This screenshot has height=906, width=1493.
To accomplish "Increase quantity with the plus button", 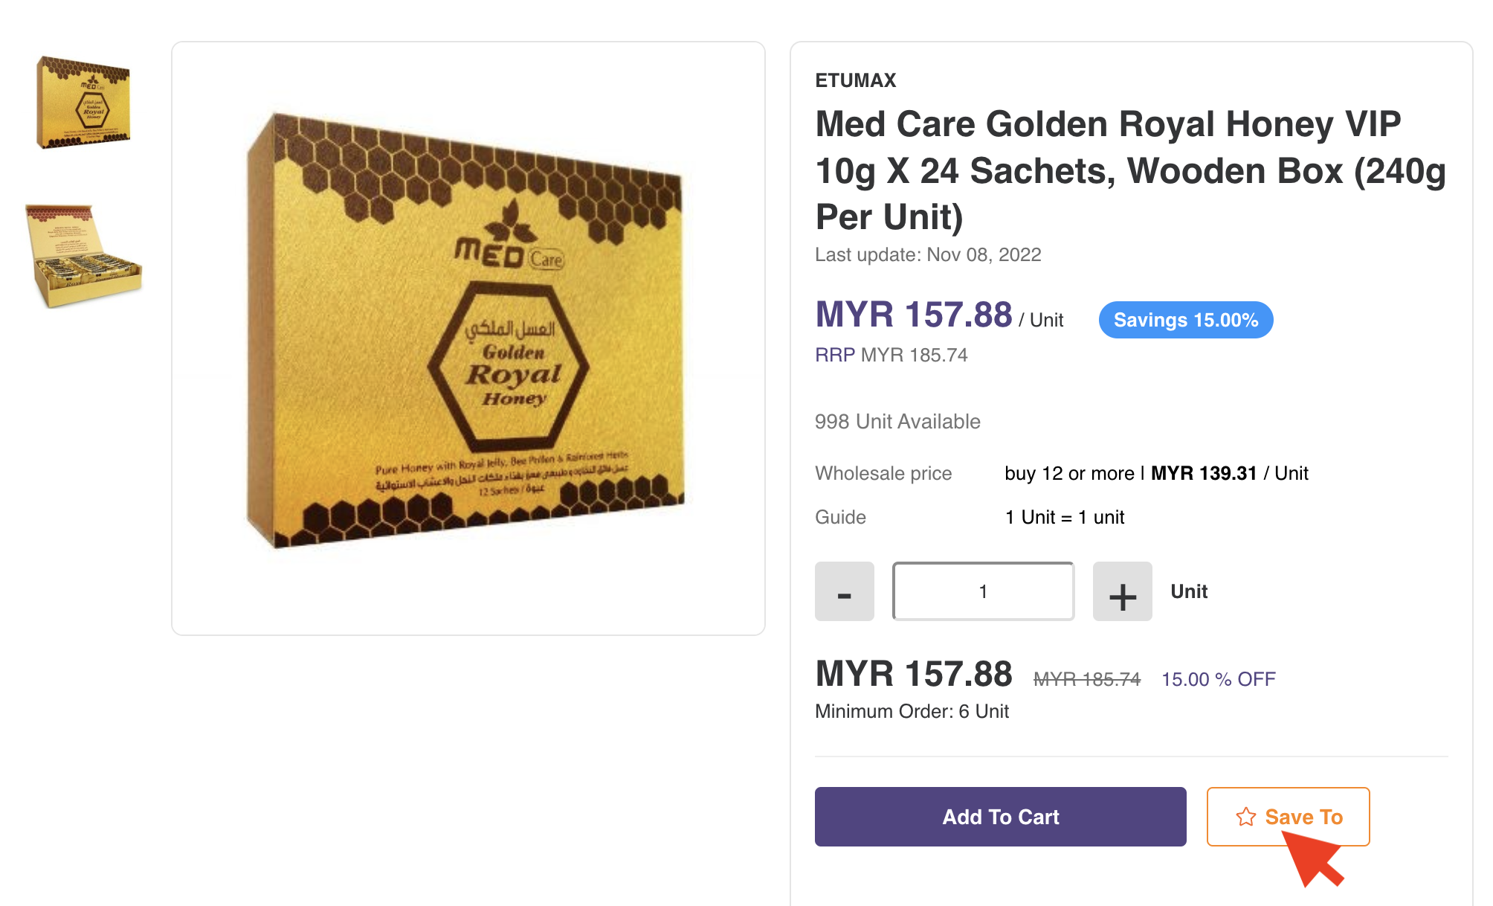I will click(1122, 592).
